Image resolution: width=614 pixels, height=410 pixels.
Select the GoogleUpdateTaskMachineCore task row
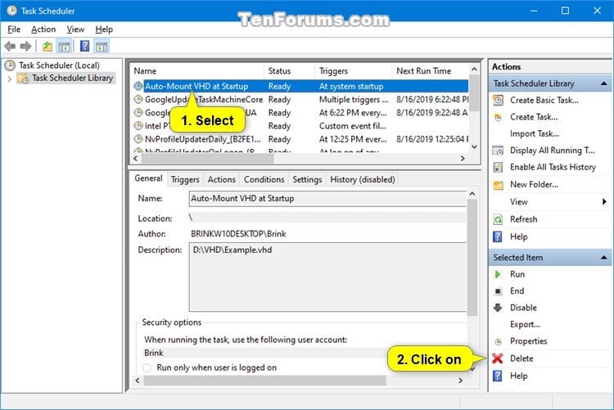click(x=300, y=100)
